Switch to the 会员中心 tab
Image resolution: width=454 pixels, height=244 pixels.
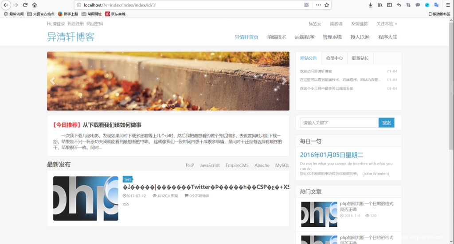pyautogui.click(x=334, y=58)
